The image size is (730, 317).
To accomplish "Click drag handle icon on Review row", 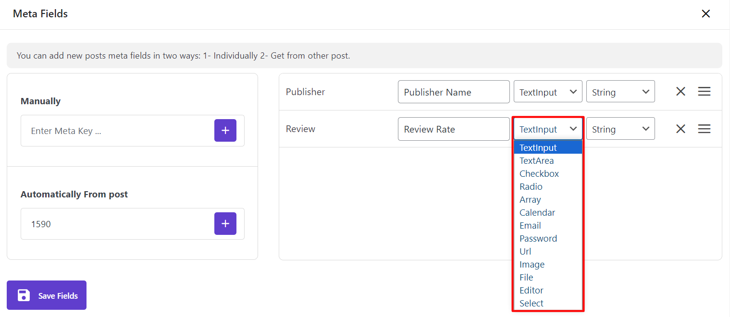I will pyautogui.click(x=704, y=129).
